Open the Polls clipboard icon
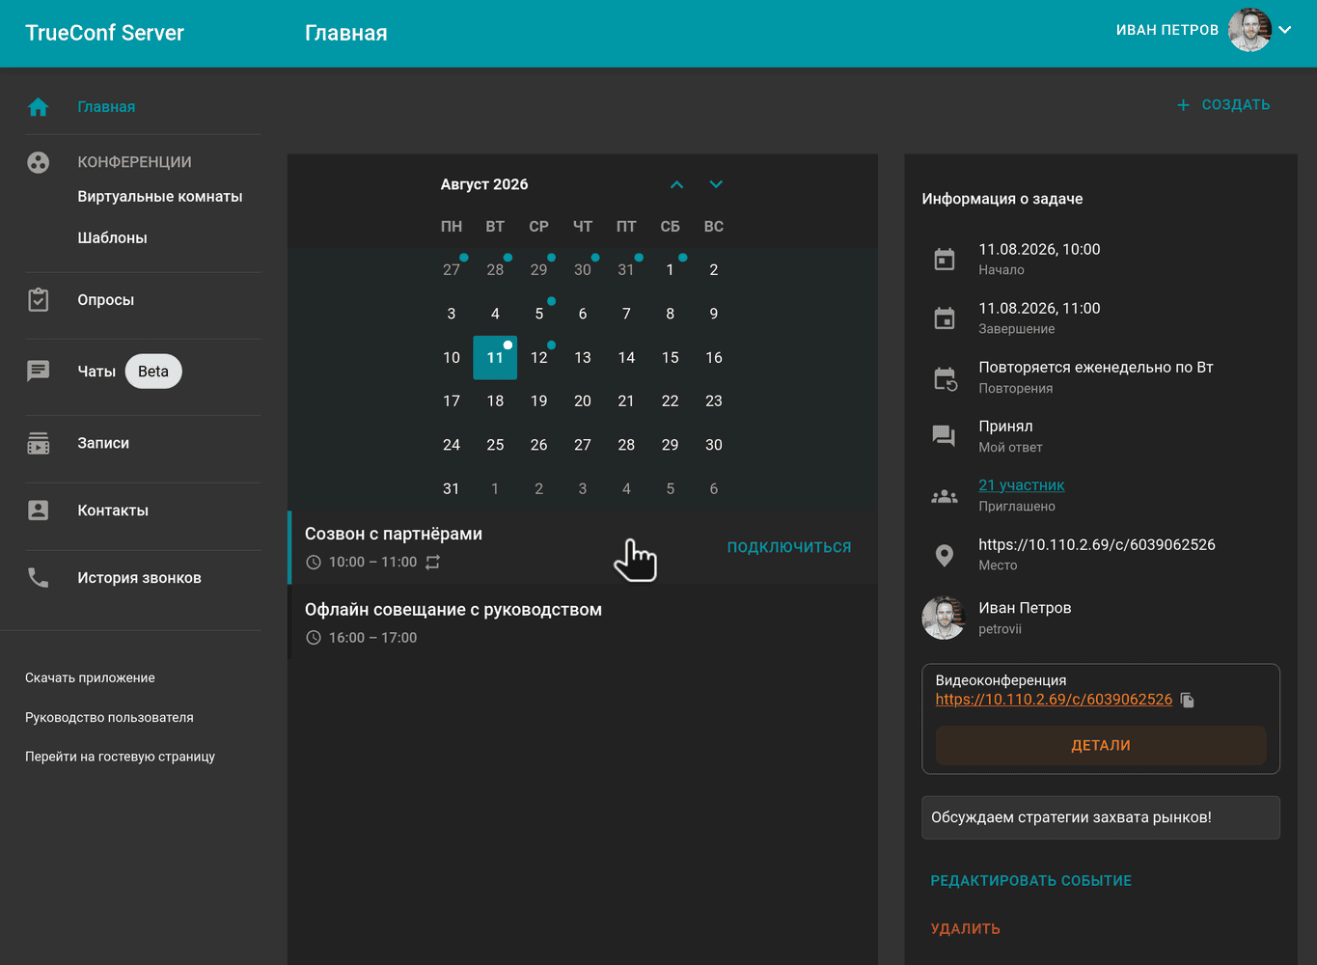Image resolution: width=1317 pixels, height=965 pixels. [39, 300]
